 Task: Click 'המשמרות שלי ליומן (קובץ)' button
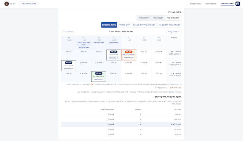coord(169,25)
